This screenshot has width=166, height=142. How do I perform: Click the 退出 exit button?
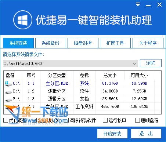146,134
